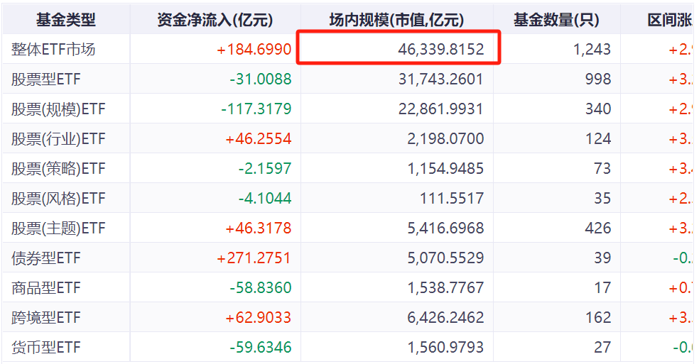Open the 股票(行业)ETF category

[x=58, y=138]
